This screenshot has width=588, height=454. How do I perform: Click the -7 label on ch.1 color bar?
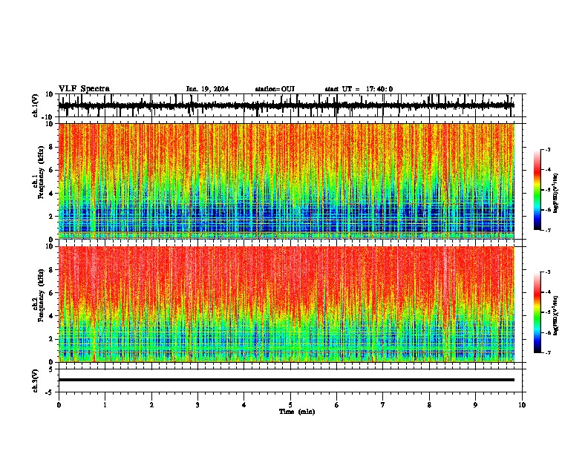[548, 230]
